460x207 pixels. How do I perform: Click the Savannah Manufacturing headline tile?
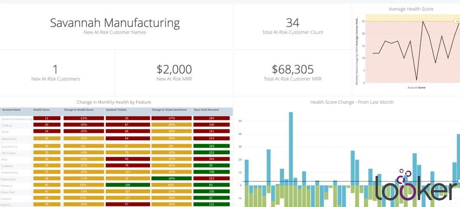pos(115,23)
